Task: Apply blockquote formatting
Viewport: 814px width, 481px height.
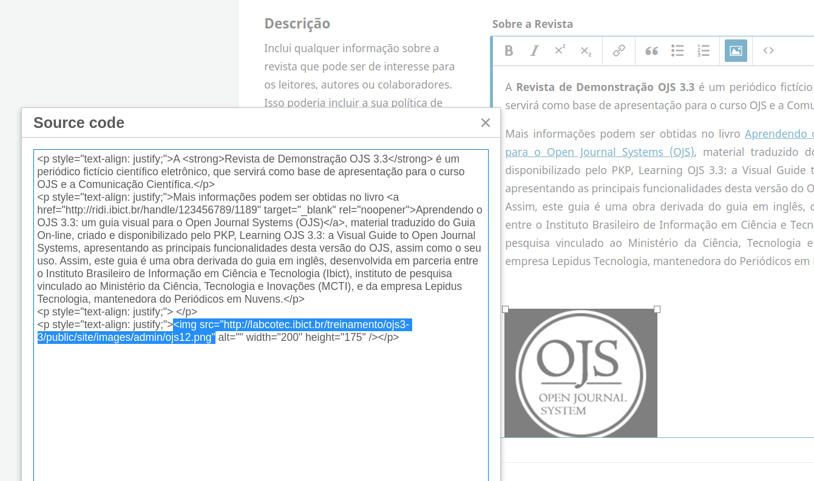Action: point(651,51)
